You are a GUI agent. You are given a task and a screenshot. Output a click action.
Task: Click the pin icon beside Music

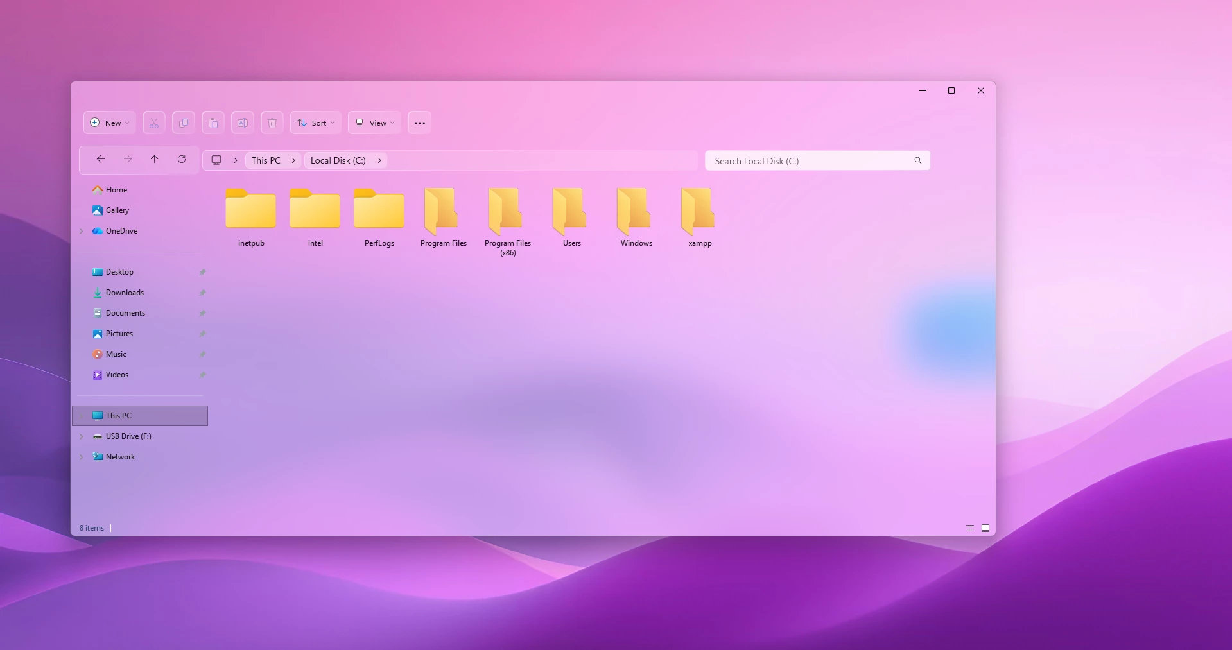pyautogui.click(x=203, y=354)
